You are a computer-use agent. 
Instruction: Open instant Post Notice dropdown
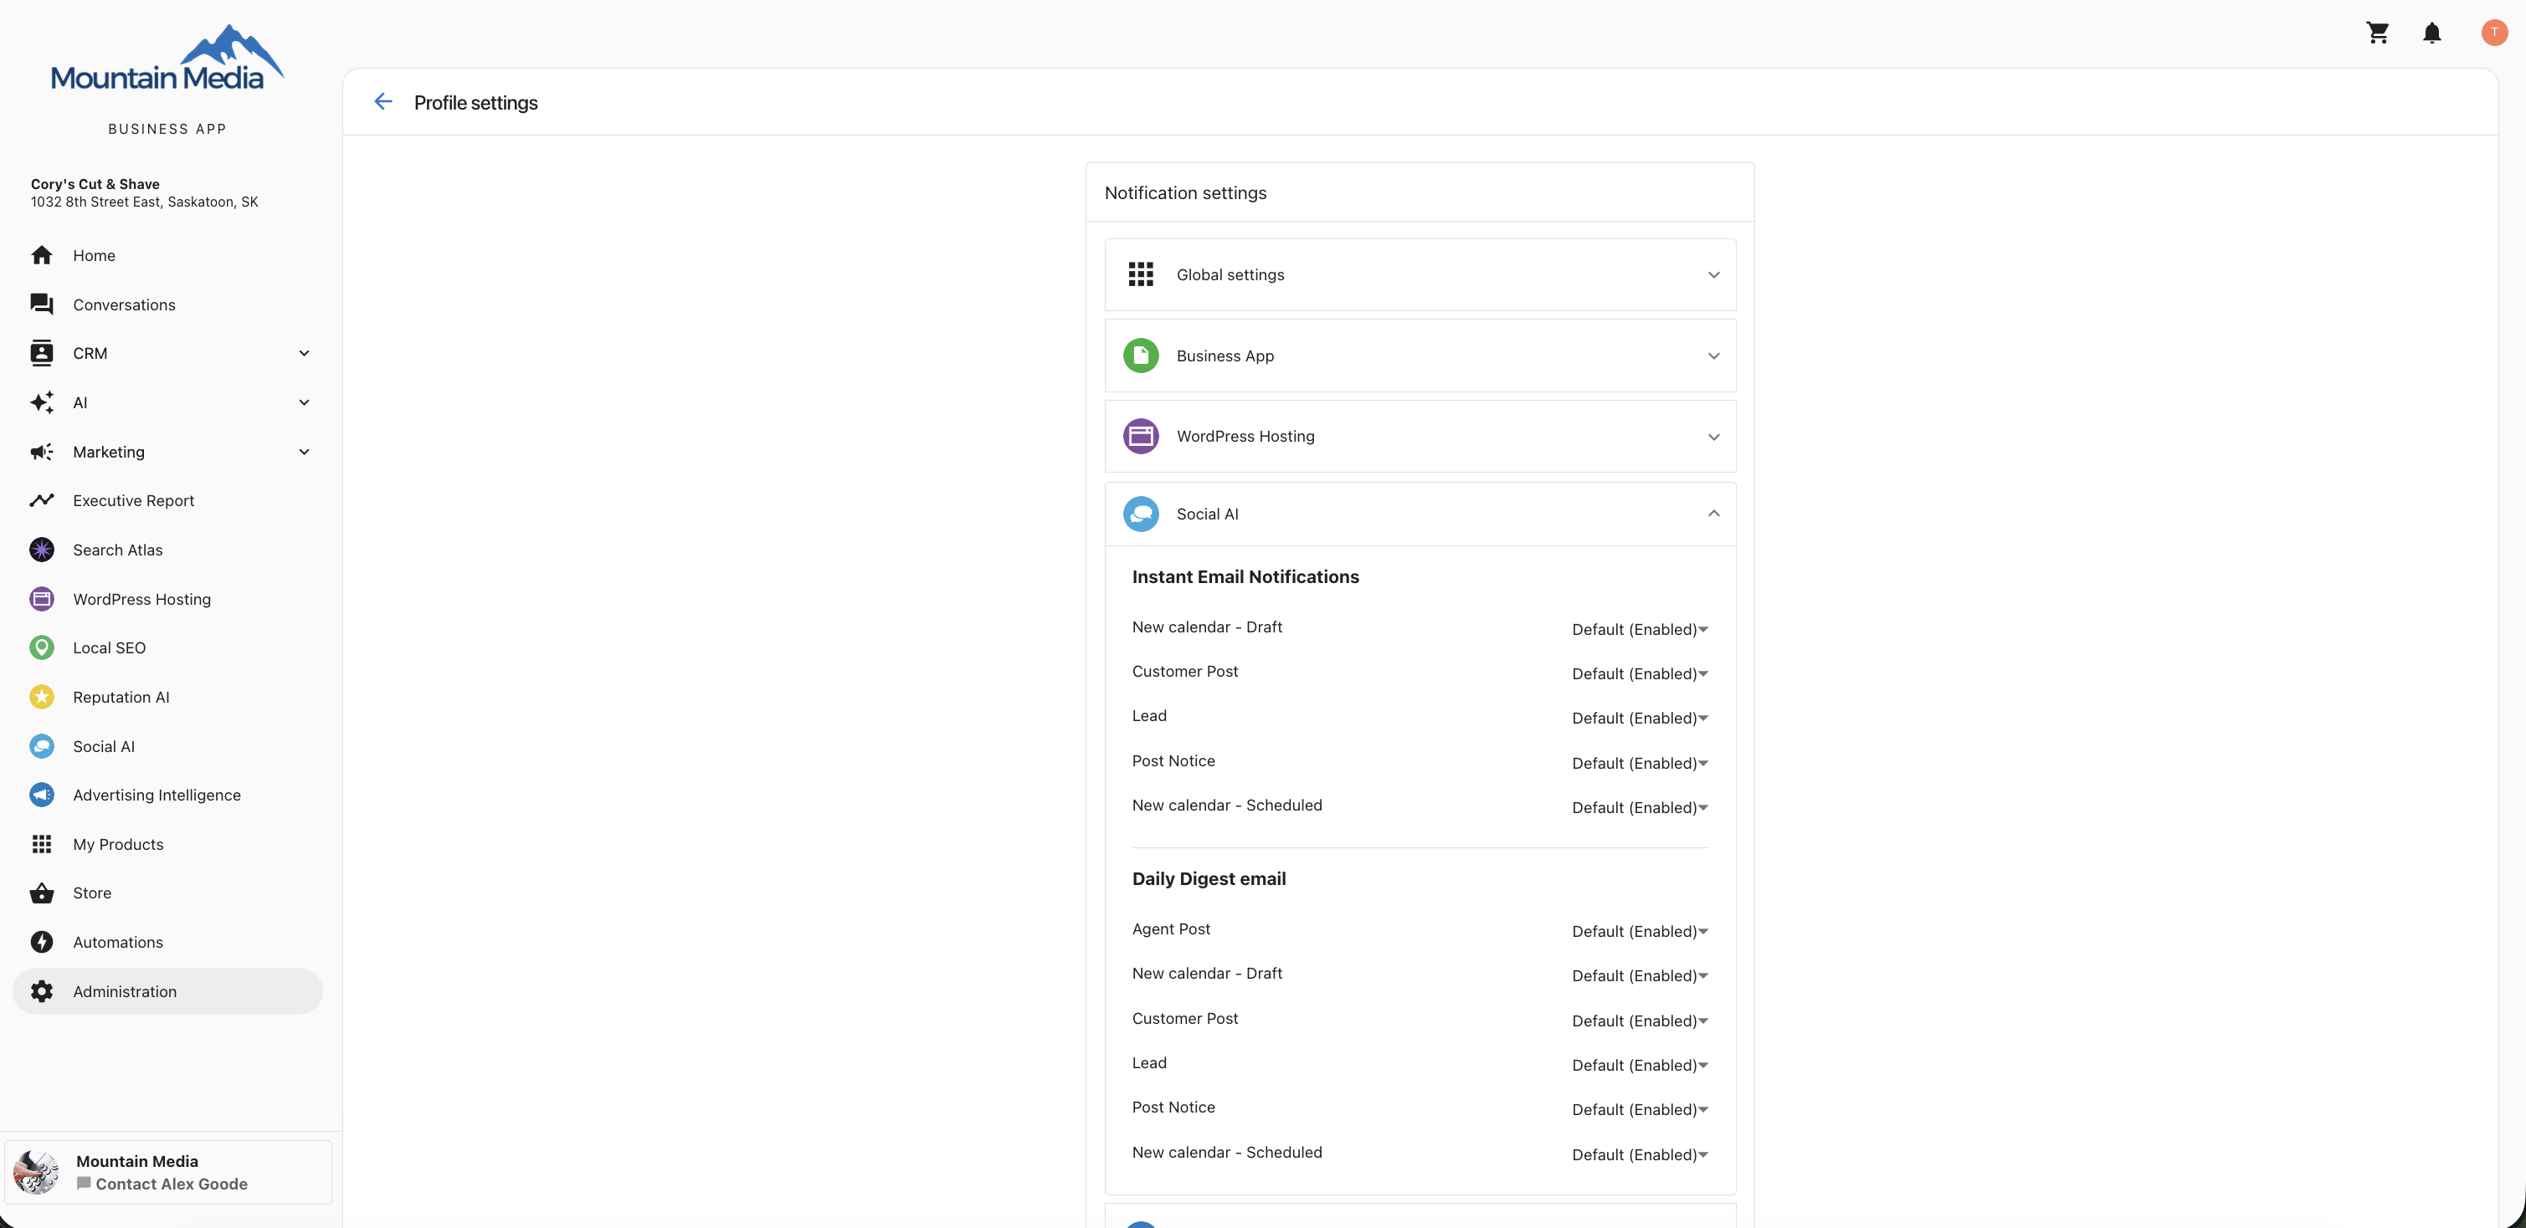[1640, 764]
